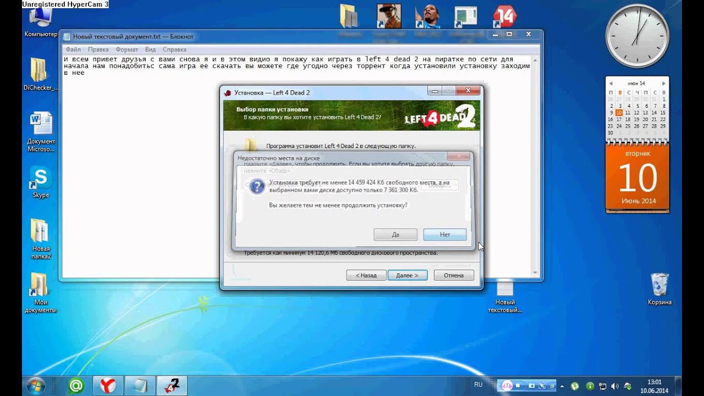The height and width of the screenshot is (396, 704).
Task: Go to next month in calendar gadget
Action: [664, 84]
